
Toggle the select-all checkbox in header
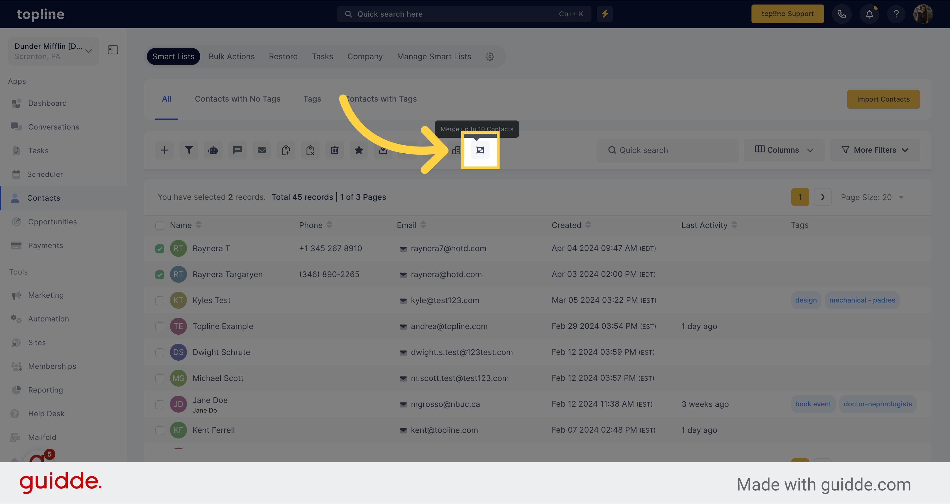[x=160, y=225]
